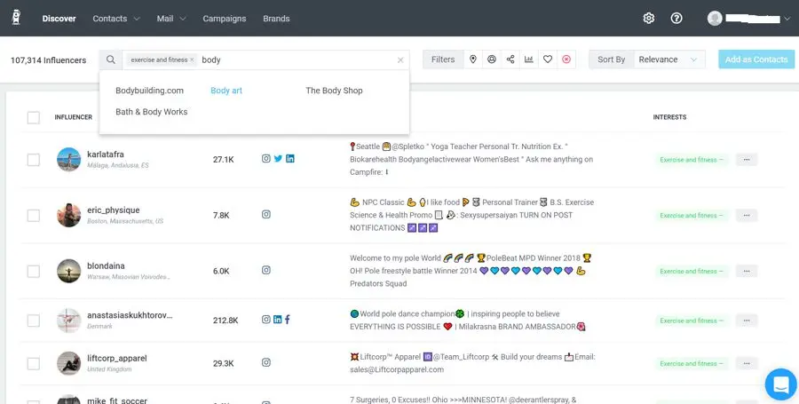Clear filters with the red X icon
This screenshot has width=799, height=404.
tap(566, 59)
